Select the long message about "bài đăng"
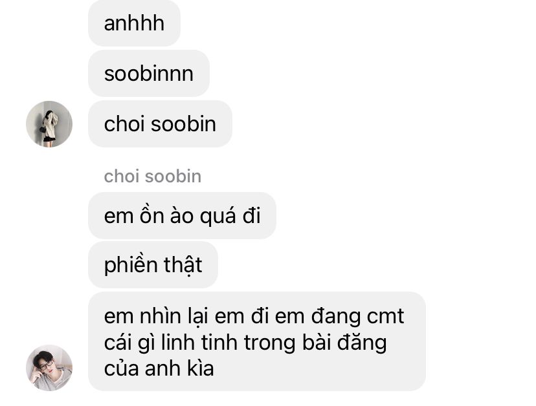Image resolution: width=536 pixels, height=406 pixels. click(x=257, y=341)
